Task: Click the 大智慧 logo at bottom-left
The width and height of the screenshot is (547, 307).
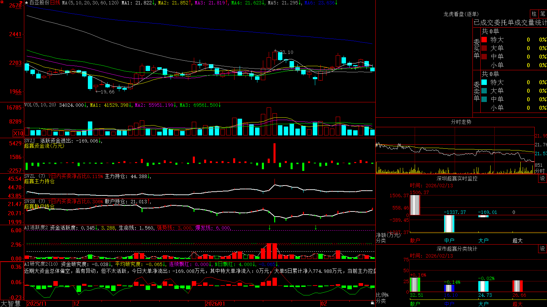Action: (x=11, y=303)
